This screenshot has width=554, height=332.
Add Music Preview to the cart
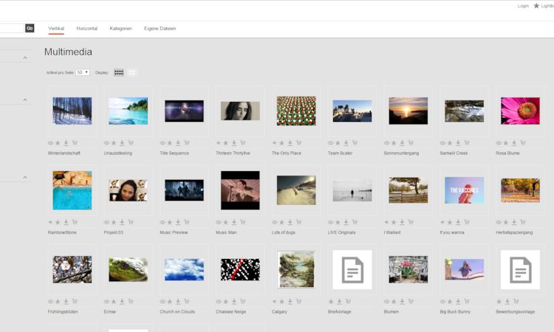click(x=187, y=222)
